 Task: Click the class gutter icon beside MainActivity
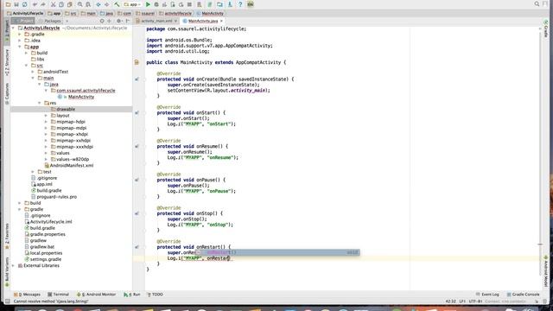coord(137,62)
